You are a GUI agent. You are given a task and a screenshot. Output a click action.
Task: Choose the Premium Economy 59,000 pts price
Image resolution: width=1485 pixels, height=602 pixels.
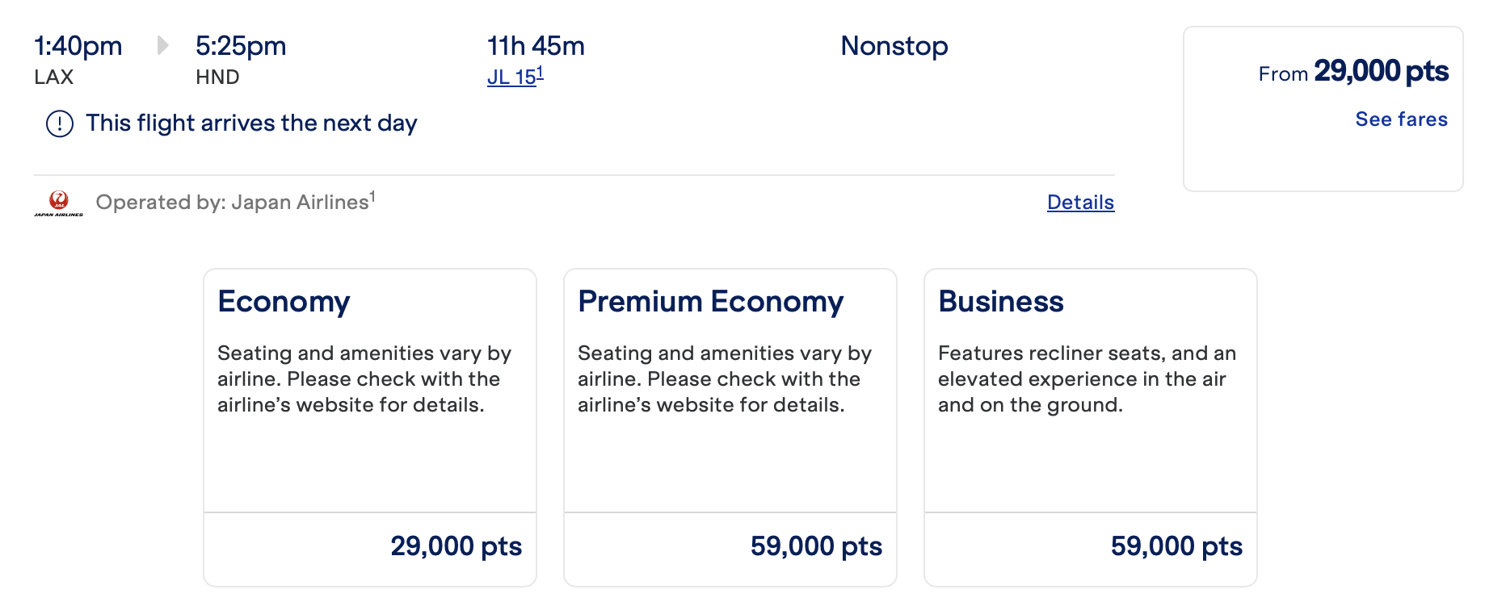point(816,546)
